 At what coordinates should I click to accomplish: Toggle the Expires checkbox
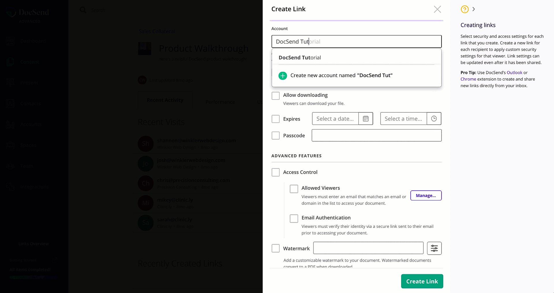click(276, 119)
